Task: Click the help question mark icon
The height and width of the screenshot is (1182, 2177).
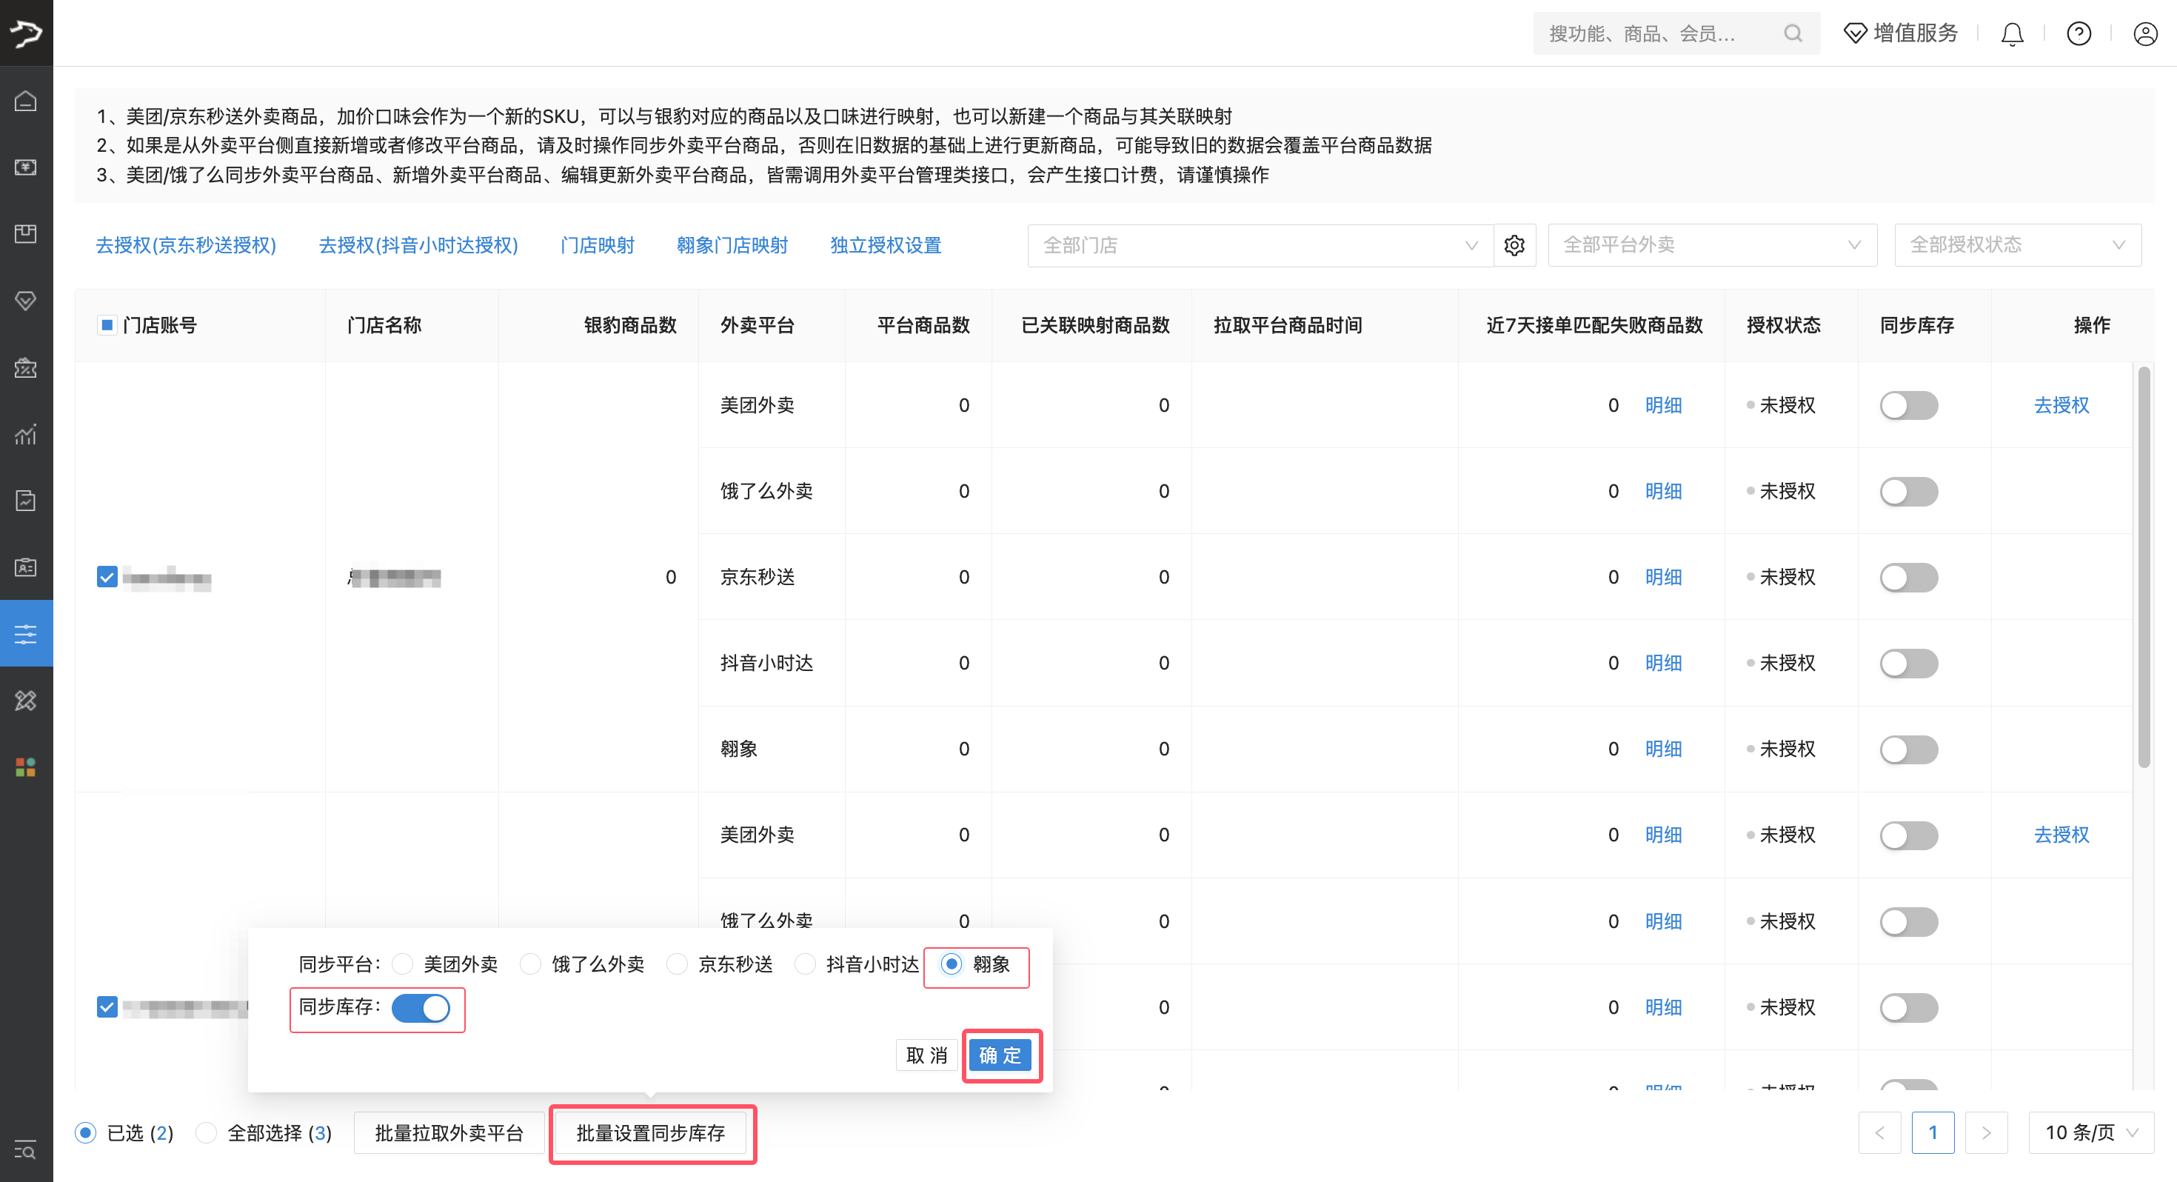Action: 2078,34
